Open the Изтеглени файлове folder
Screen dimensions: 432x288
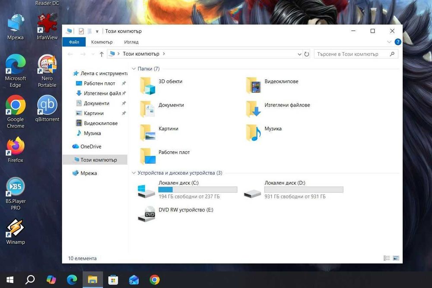point(278,109)
